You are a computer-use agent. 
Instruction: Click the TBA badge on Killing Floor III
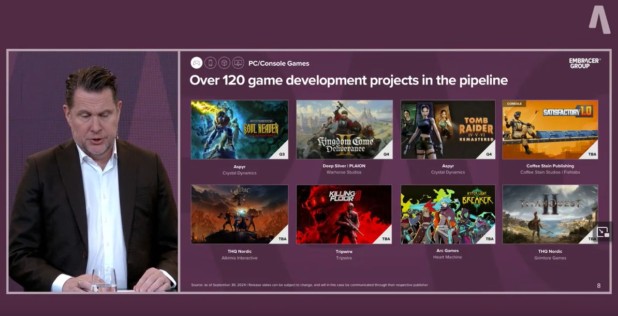coord(386,239)
